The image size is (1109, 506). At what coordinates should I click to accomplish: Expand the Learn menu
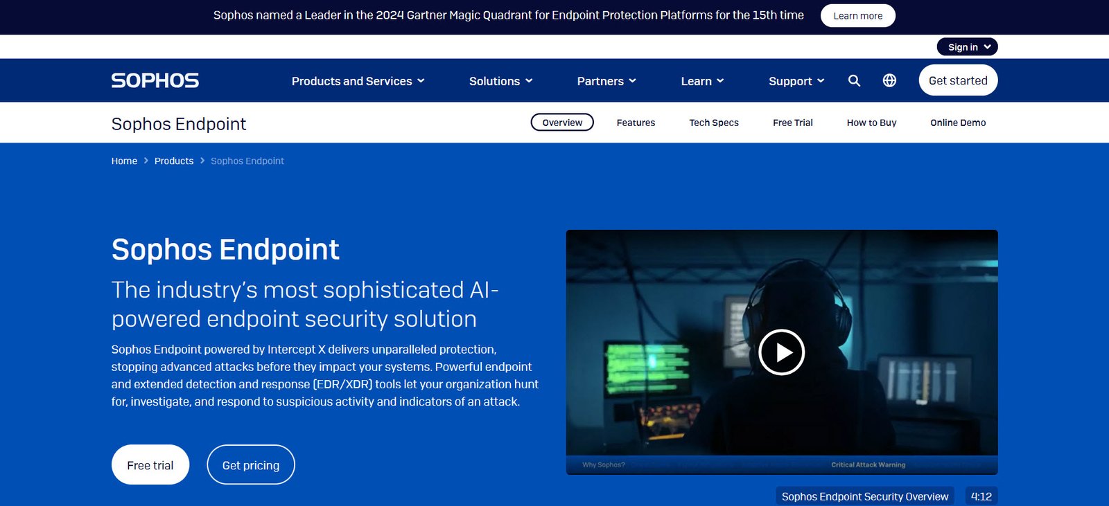tap(702, 81)
